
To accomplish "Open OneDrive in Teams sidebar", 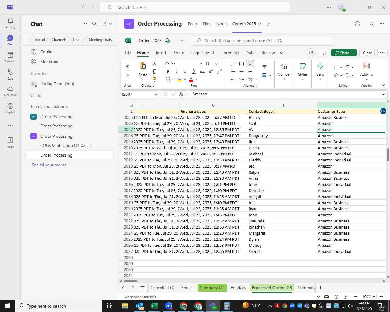I will coord(10,91).
